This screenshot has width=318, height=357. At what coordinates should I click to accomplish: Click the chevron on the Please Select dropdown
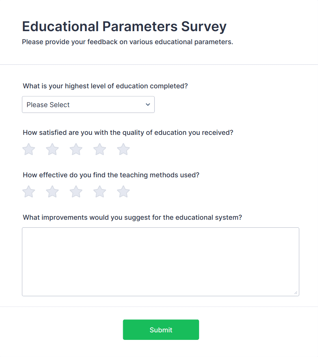pos(147,104)
